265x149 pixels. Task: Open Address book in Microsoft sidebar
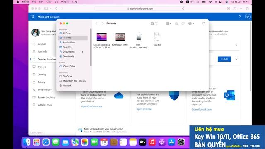point(45,105)
